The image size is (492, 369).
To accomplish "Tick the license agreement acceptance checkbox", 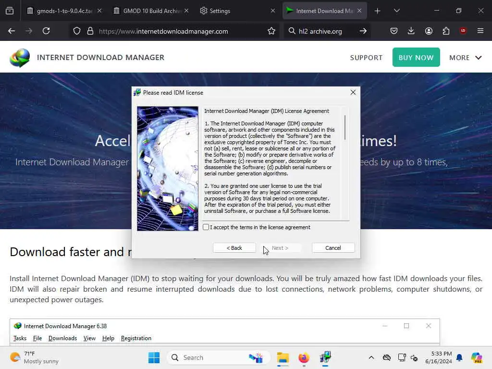I will pyautogui.click(x=206, y=227).
